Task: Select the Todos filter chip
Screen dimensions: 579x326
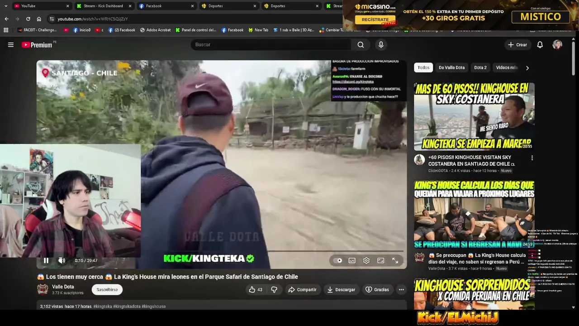Action: 423,67
